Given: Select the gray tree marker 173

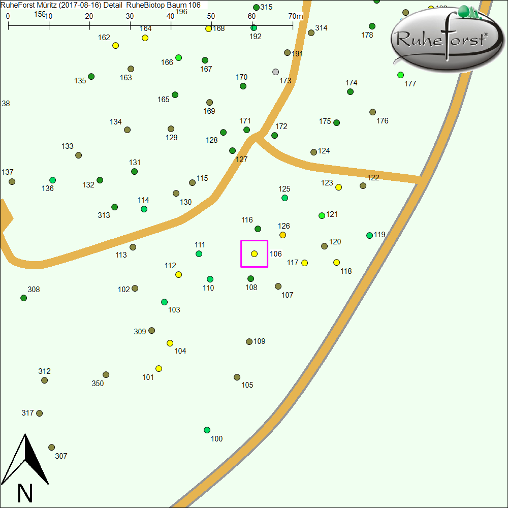Looking at the screenshot, I should pos(276,72).
